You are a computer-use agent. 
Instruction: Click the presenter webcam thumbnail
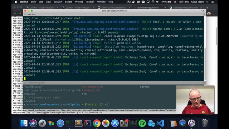(x=195, y=100)
